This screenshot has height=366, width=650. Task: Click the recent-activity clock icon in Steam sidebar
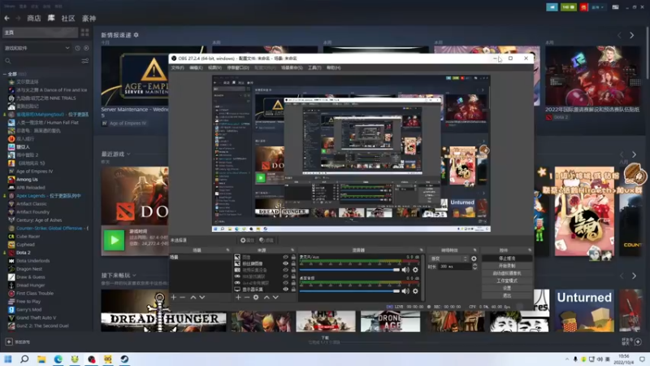77,48
